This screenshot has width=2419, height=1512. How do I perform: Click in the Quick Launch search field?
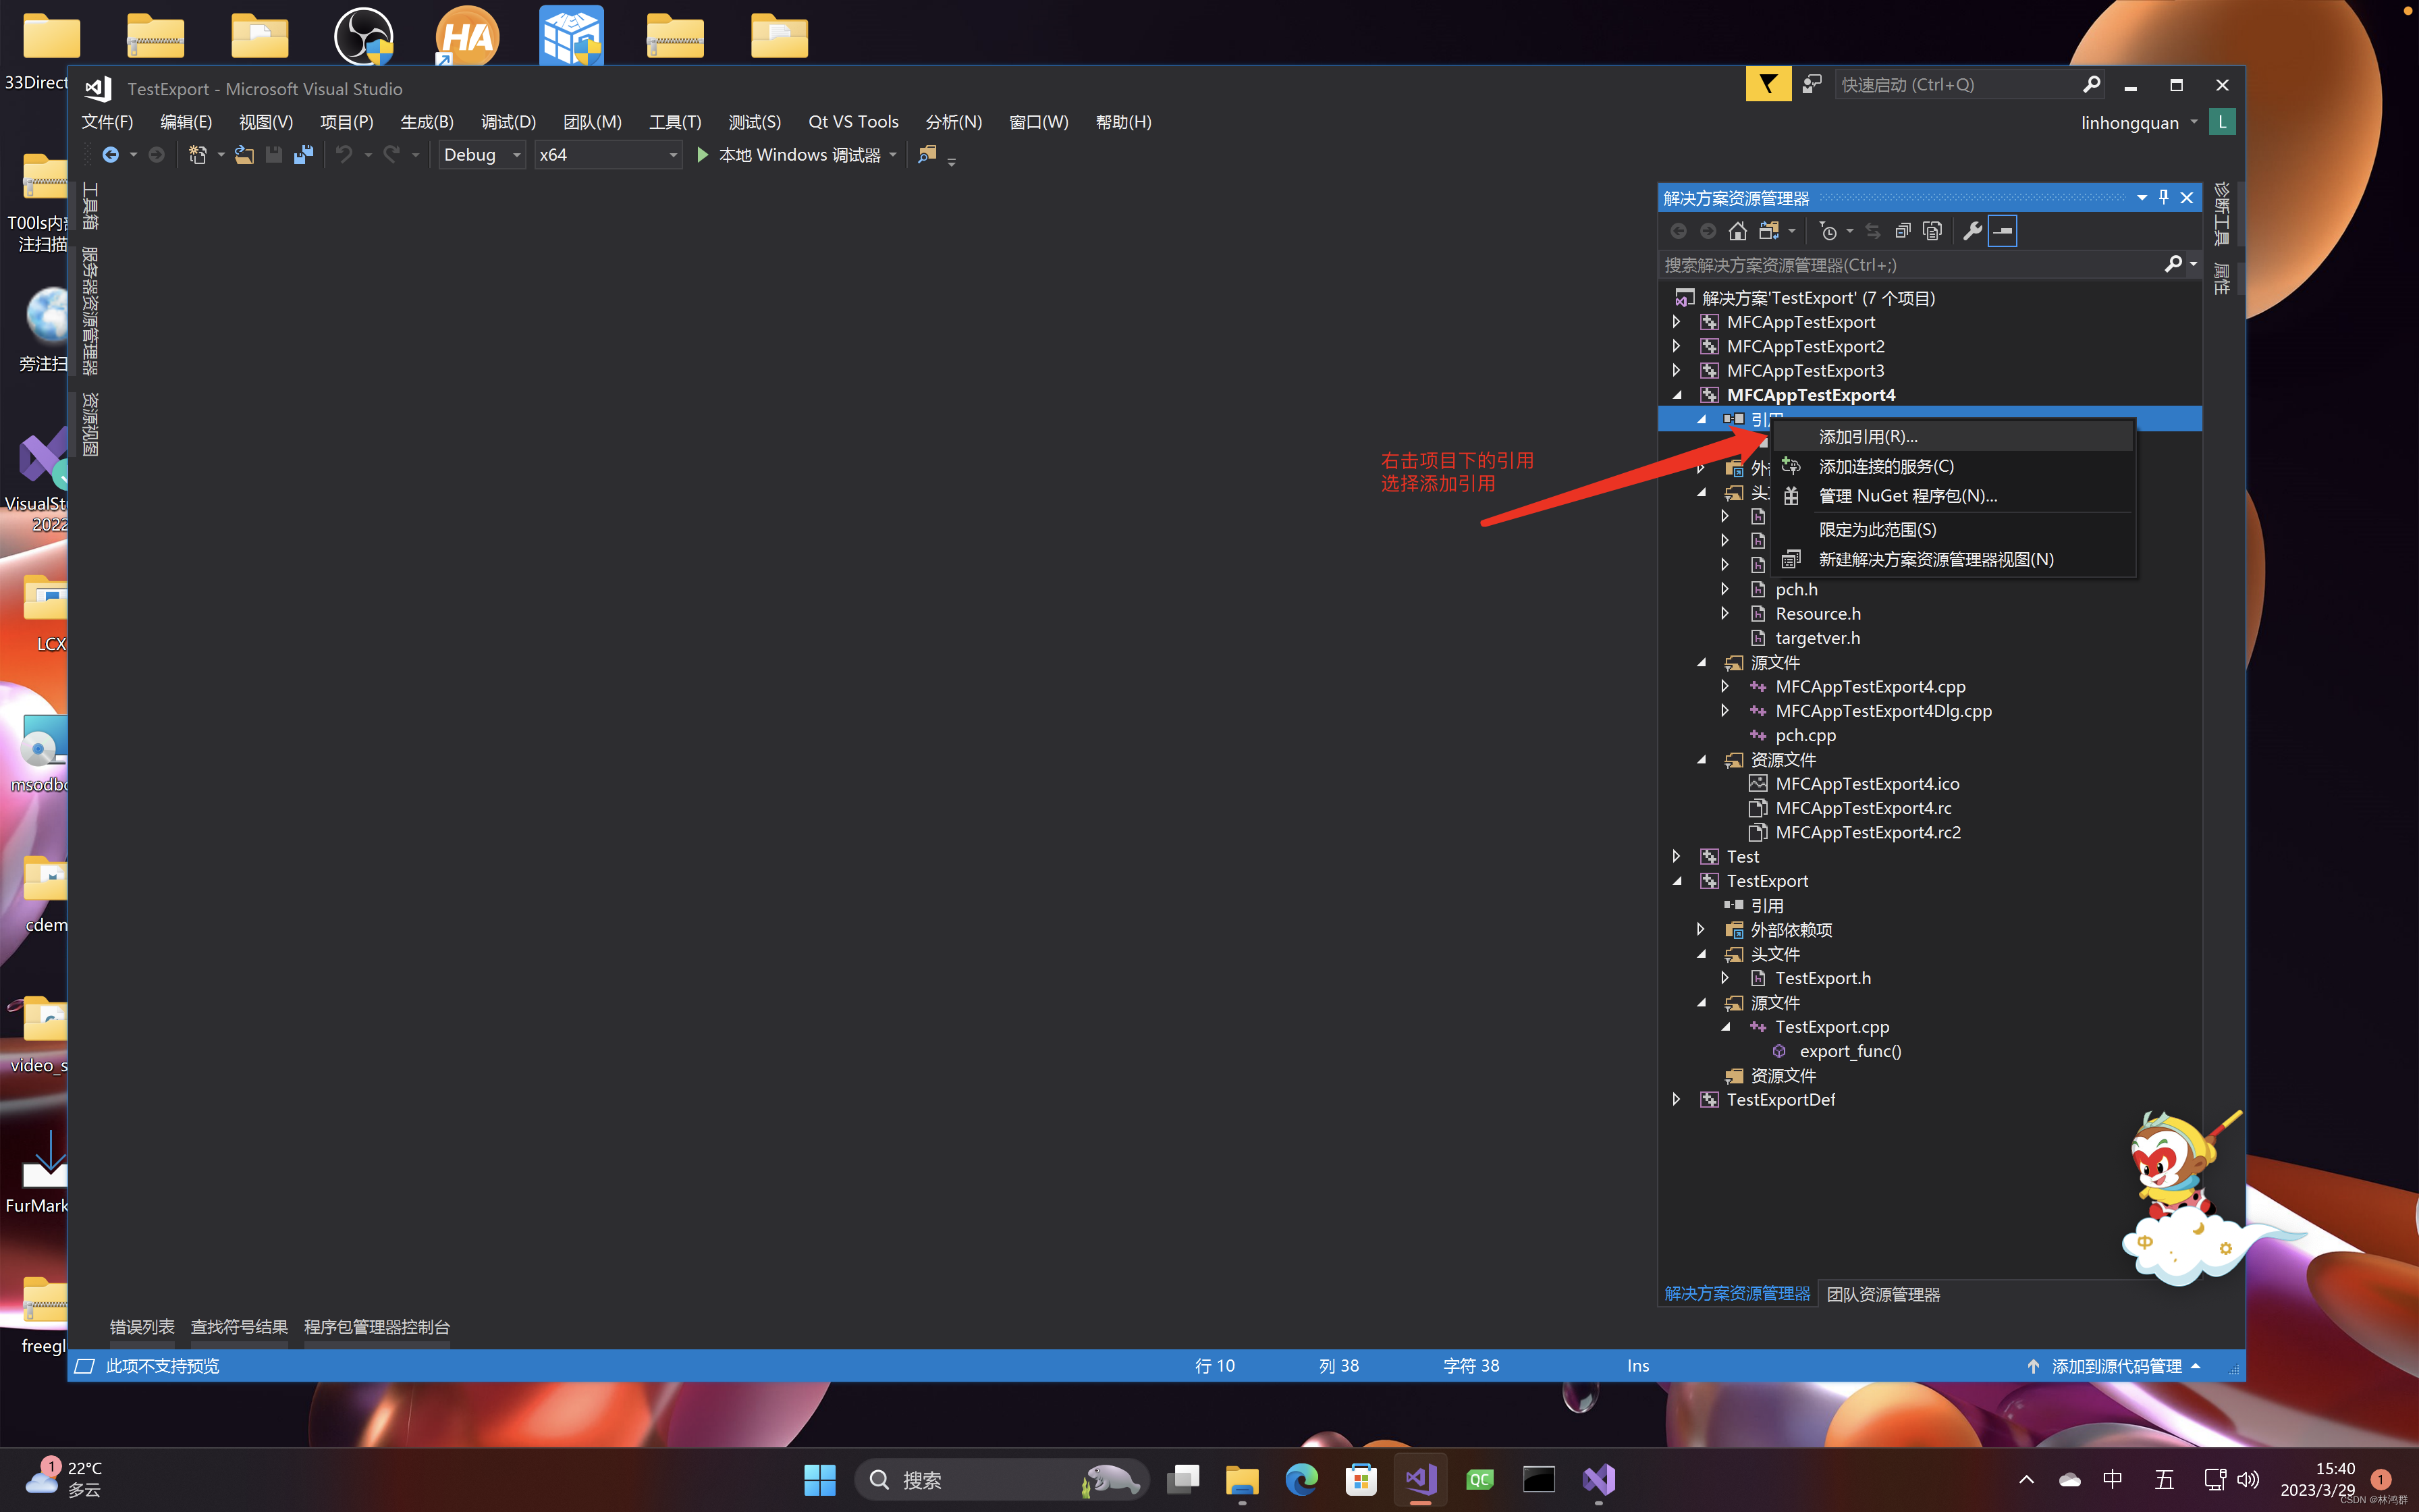click(x=1957, y=85)
